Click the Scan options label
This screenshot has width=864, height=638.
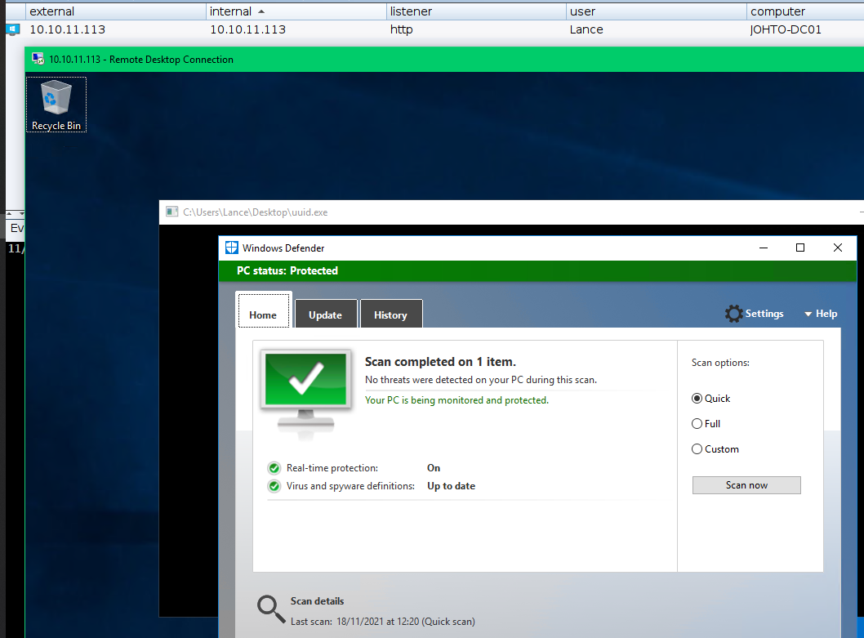coord(720,363)
